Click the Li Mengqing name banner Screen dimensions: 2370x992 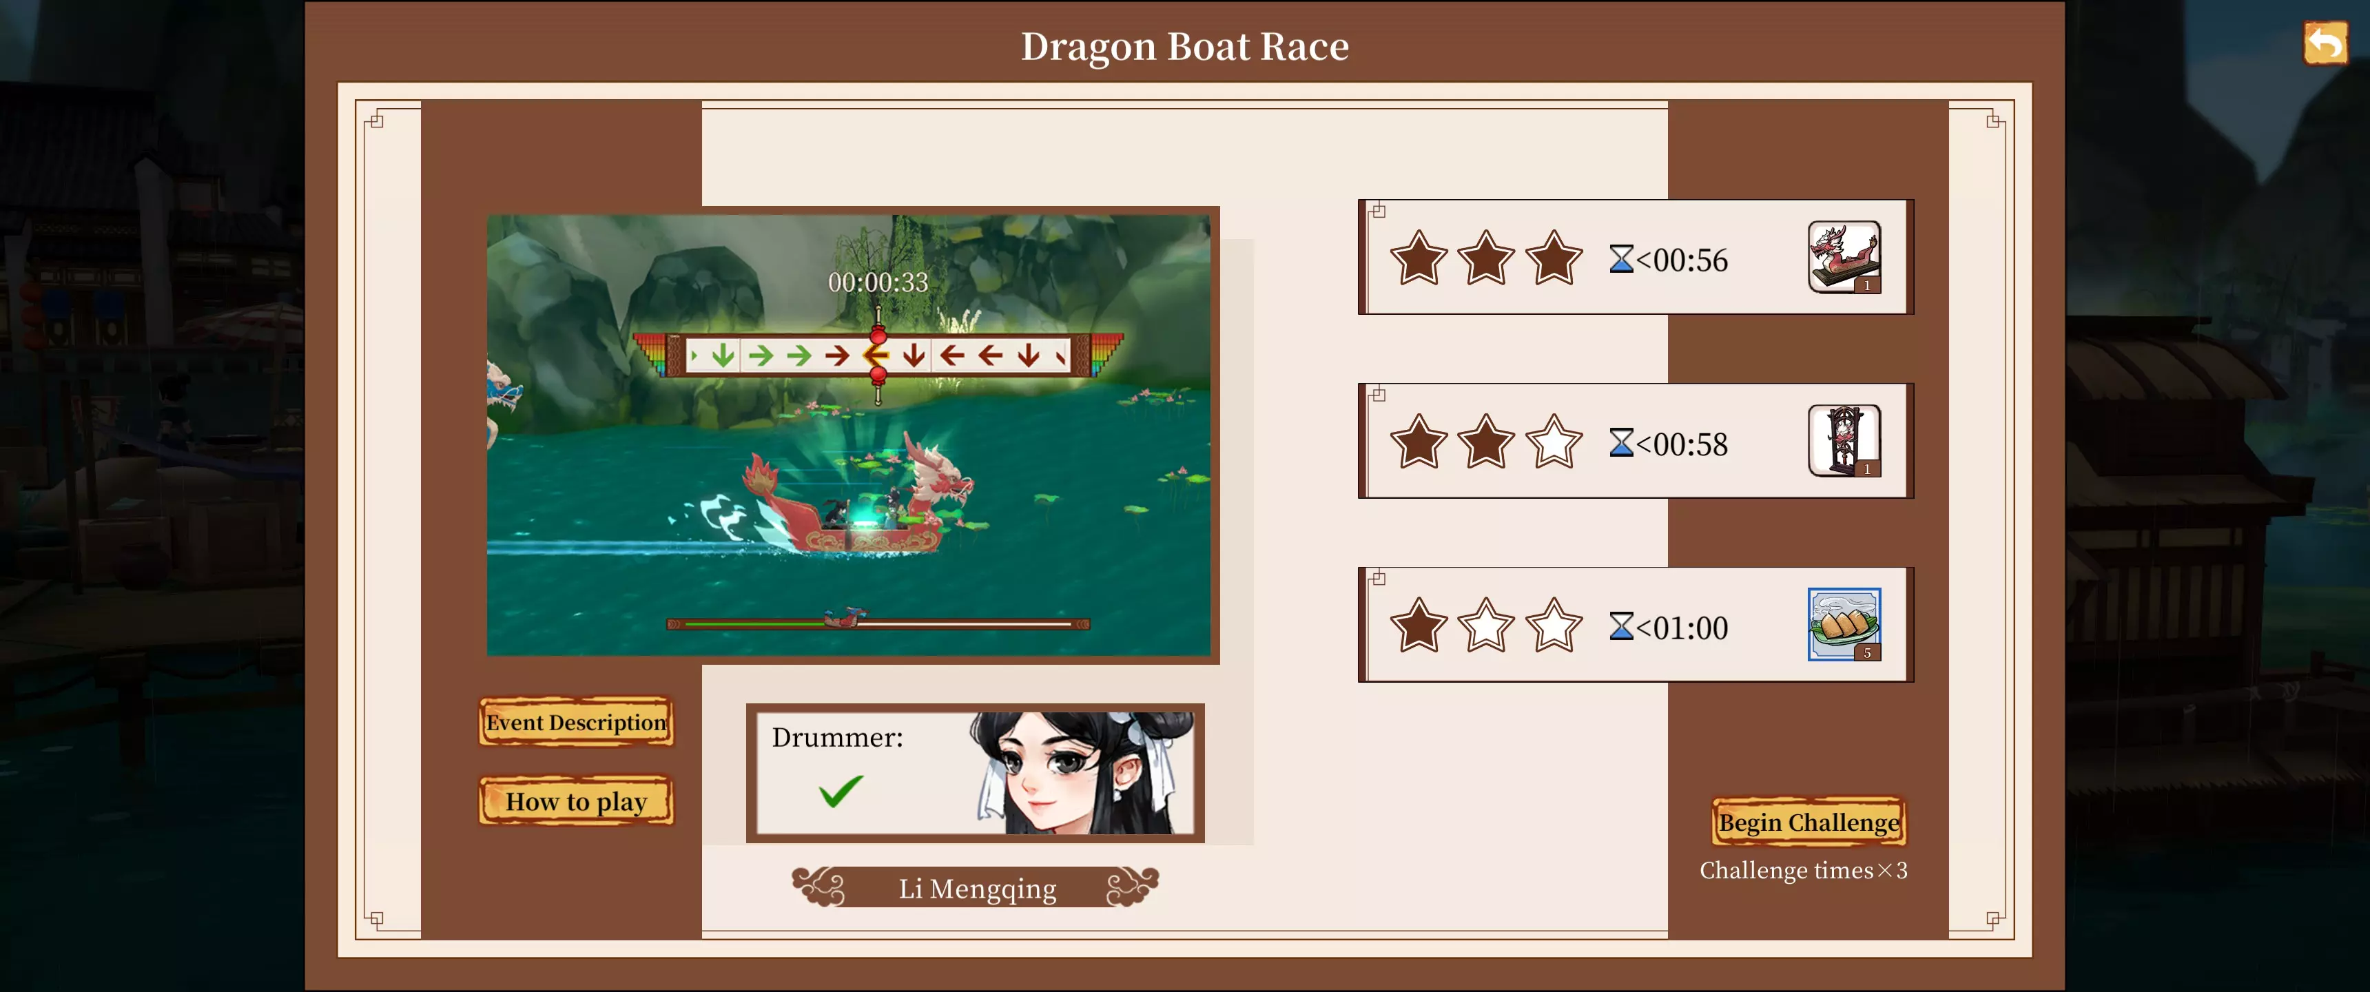(x=976, y=888)
